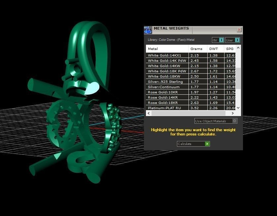Toggle the GV library switch
The width and height of the screenshot is (277, 216).
[218, 40]
